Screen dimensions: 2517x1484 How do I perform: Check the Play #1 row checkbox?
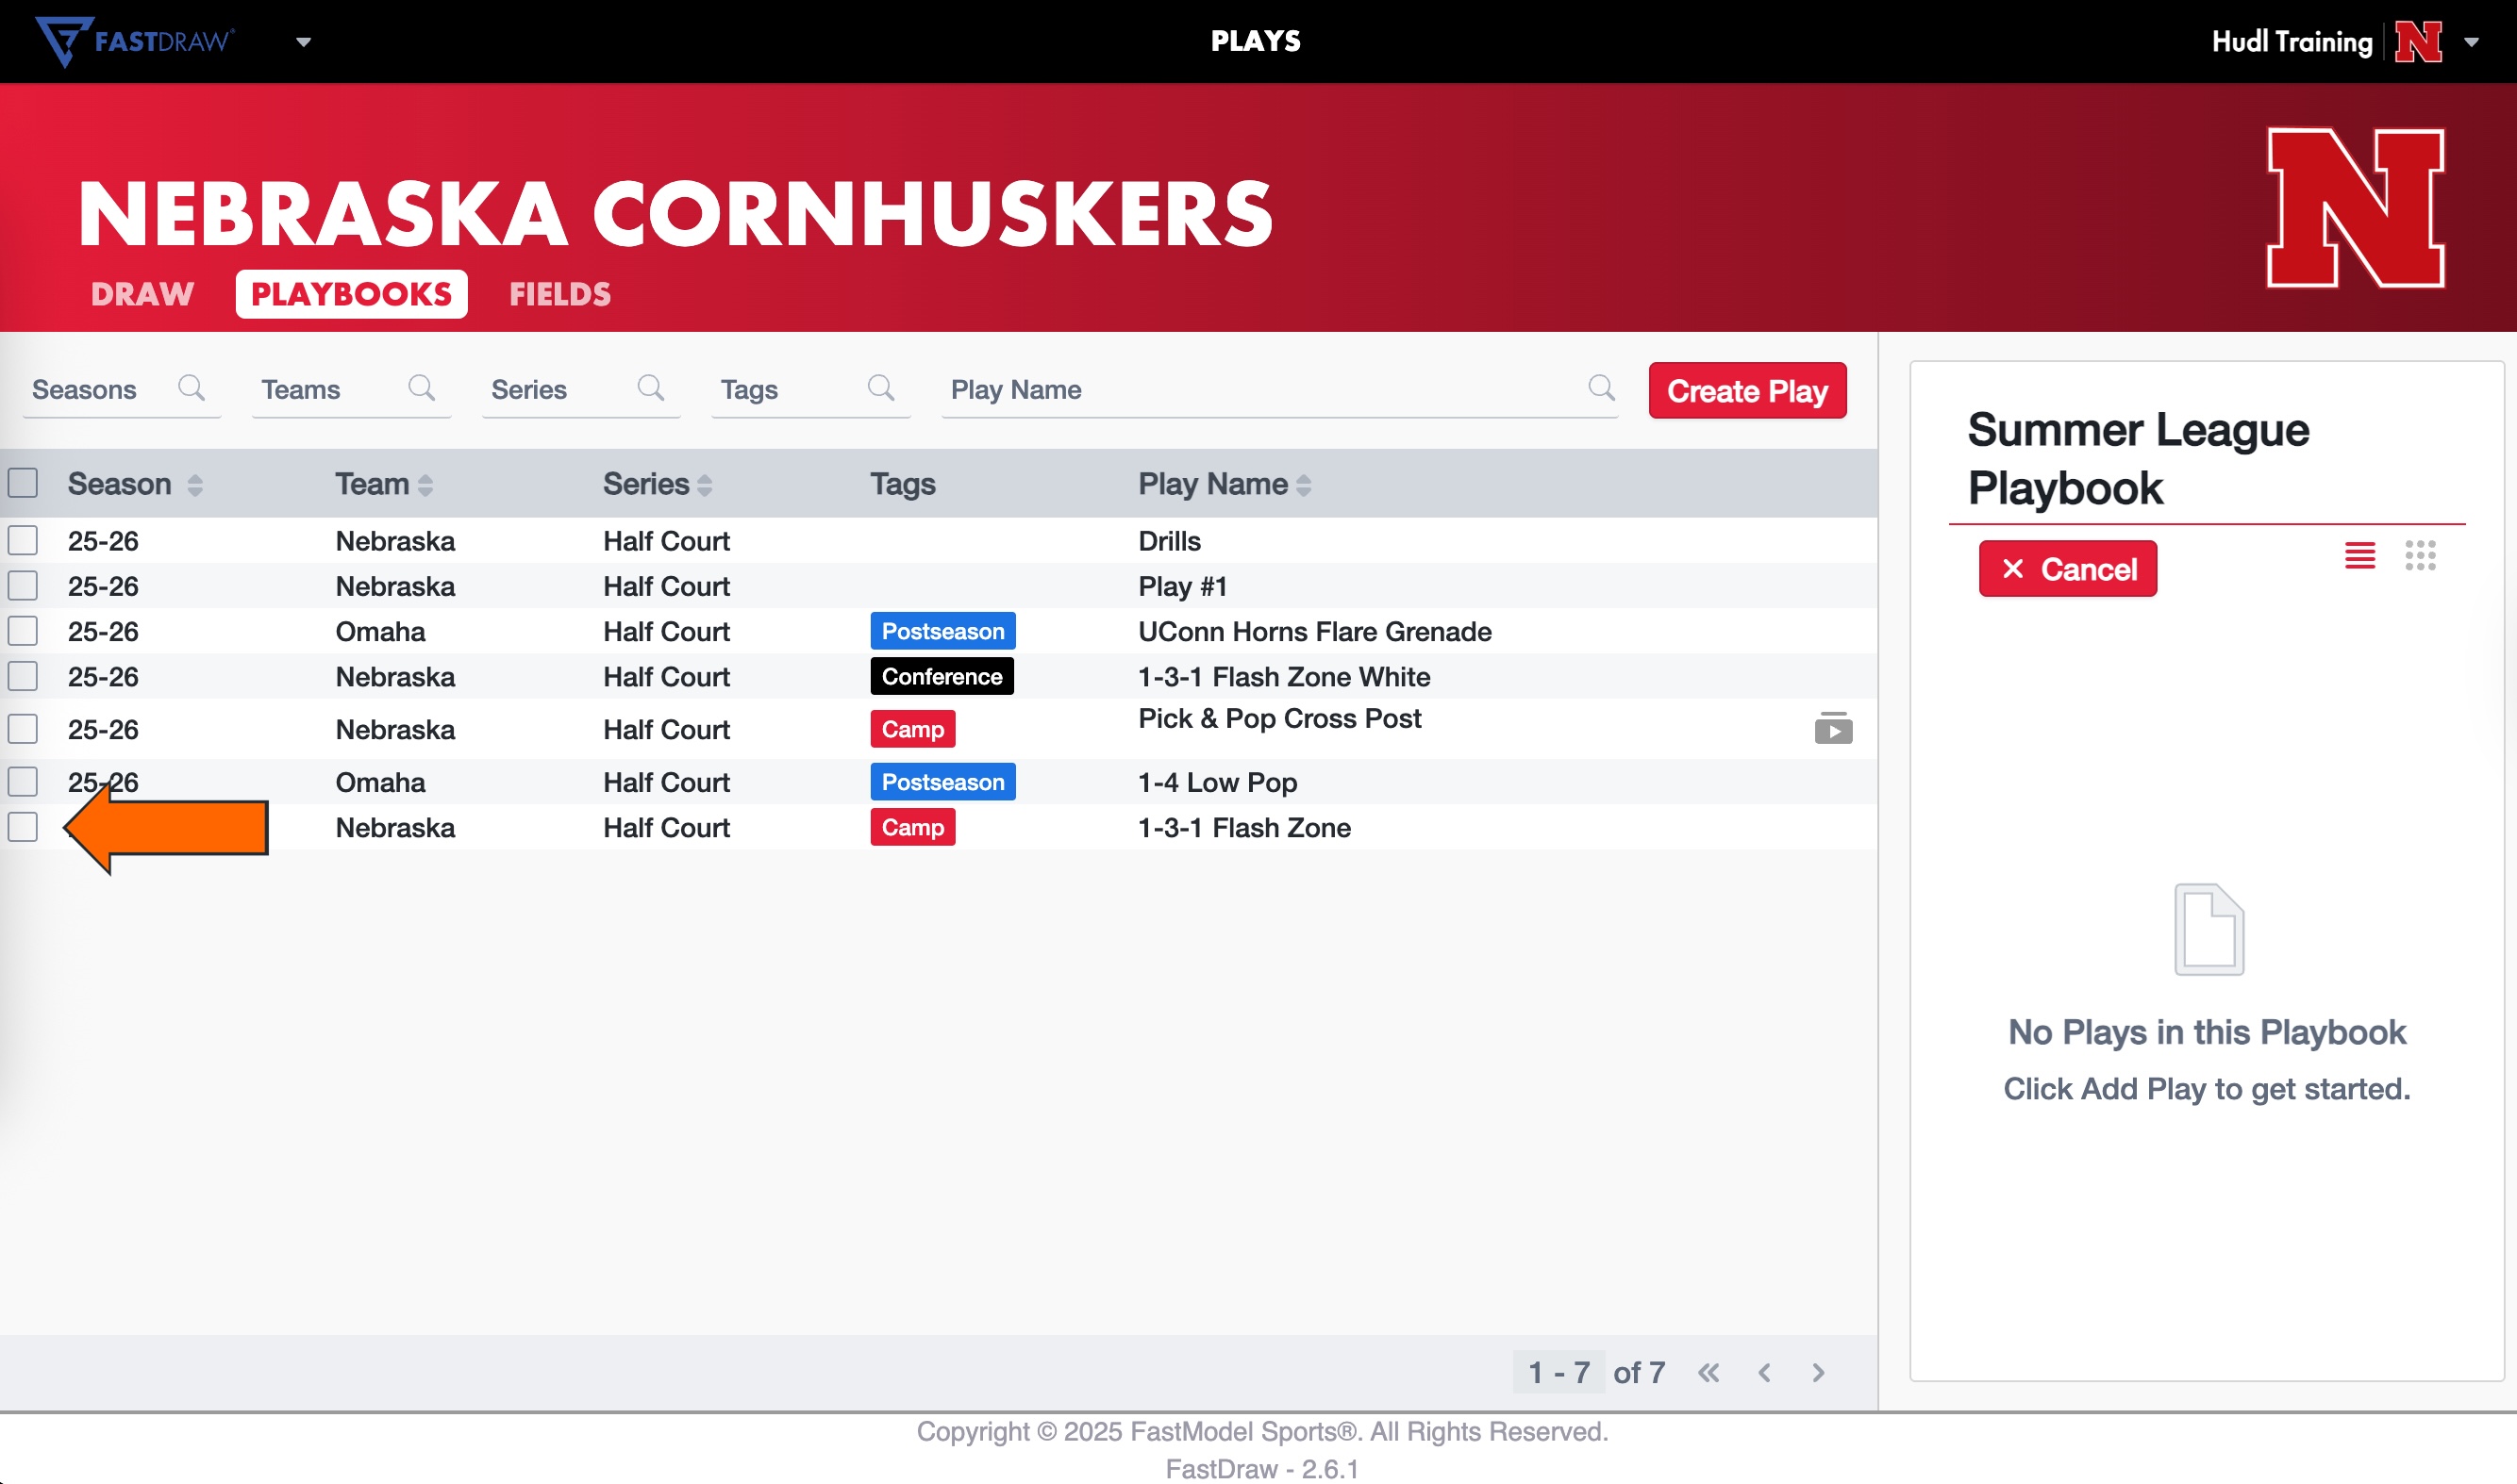23,586
